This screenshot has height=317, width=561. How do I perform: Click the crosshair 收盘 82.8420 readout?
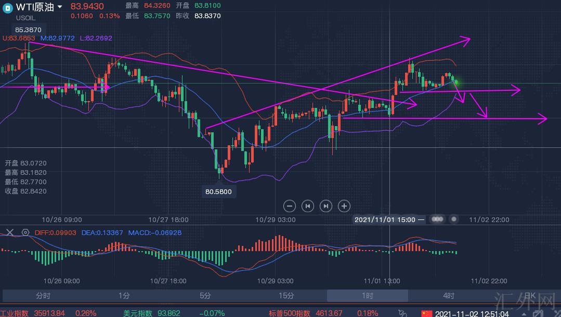click(x=26, y=191)
